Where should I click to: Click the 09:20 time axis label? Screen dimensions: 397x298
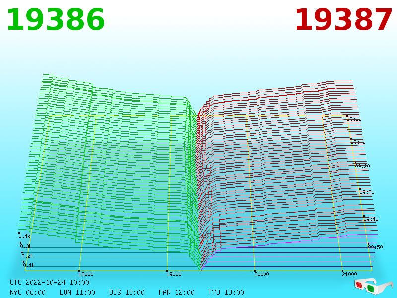pyautogui.click(x=362, y=166)
